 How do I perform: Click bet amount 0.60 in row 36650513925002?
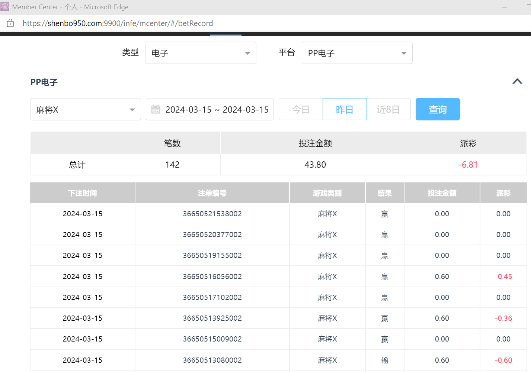pos(442,318)
